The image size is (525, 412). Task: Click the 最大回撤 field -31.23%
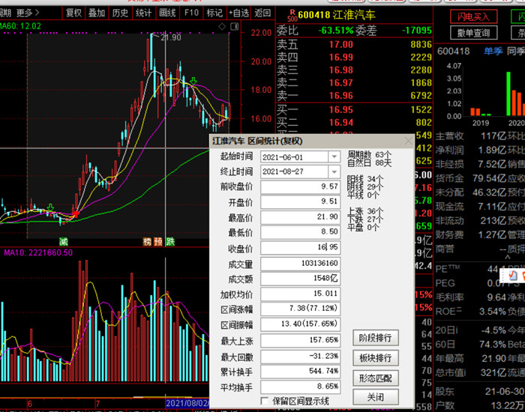pyautogui.click(x=300, y=357)
